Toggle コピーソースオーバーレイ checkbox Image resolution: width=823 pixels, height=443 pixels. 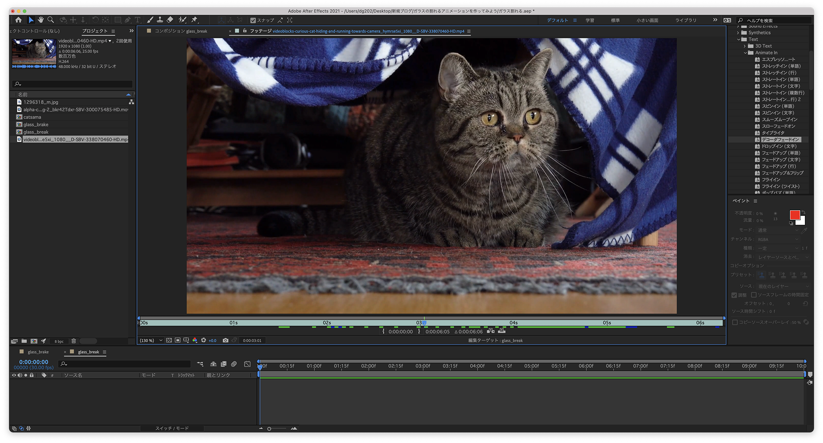pos(735,322)
